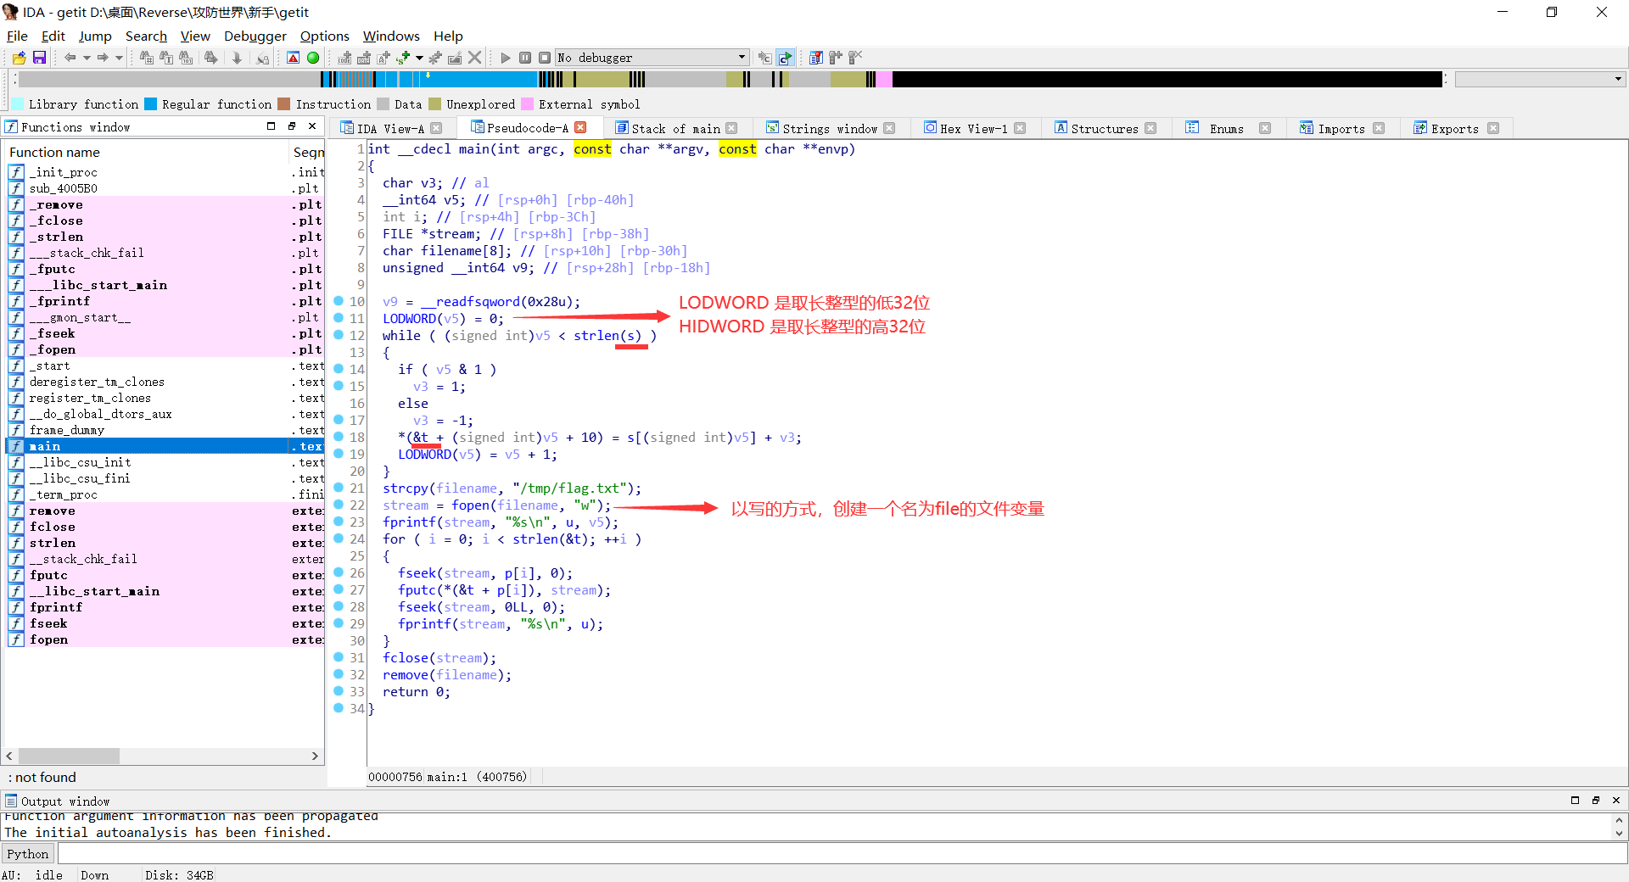Click the Python command input field
The width and height of the screenshot is (1629, 882).
click(x=842, y=854)
